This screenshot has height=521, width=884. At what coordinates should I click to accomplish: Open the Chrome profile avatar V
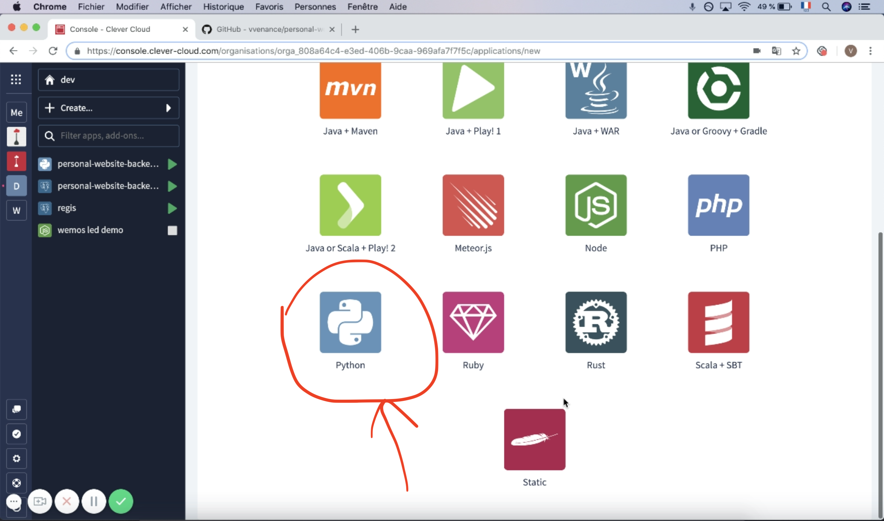(851, 51)
